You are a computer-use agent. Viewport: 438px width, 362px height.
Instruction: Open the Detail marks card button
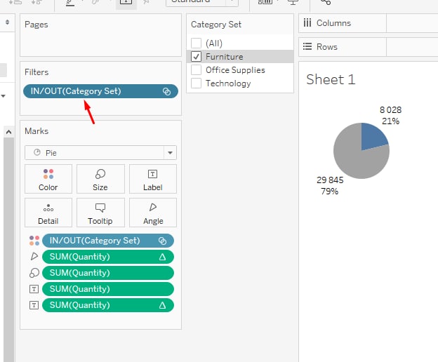[x=48, y=213]
